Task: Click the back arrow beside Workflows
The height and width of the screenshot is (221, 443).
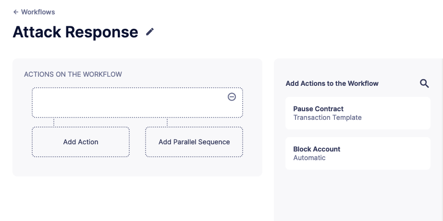Action: pos(16,12)
